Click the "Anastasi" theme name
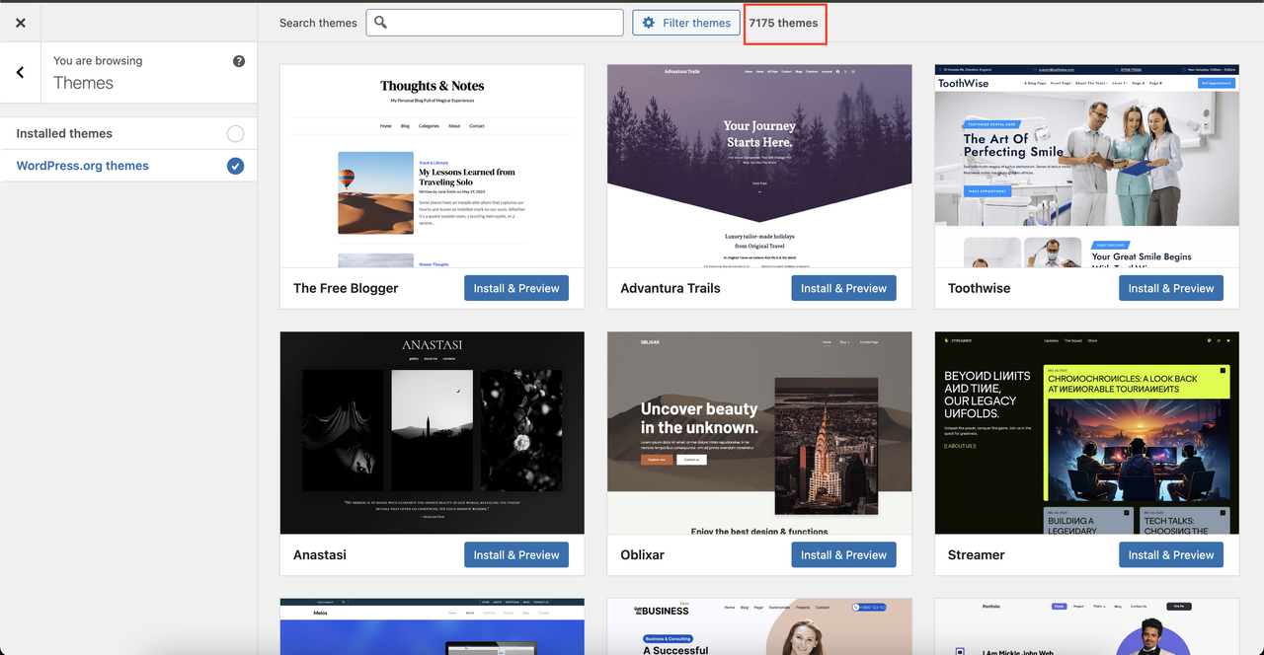The height and width of the screenshot is (655, 1264). 320,554
